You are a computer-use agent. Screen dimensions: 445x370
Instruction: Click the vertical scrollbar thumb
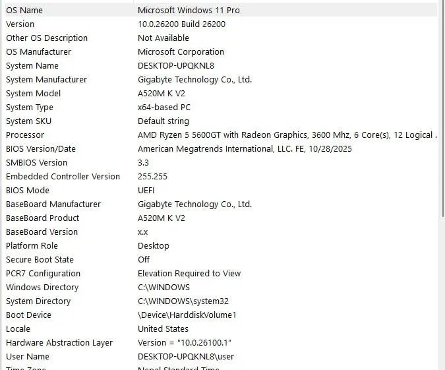point(443,109)
